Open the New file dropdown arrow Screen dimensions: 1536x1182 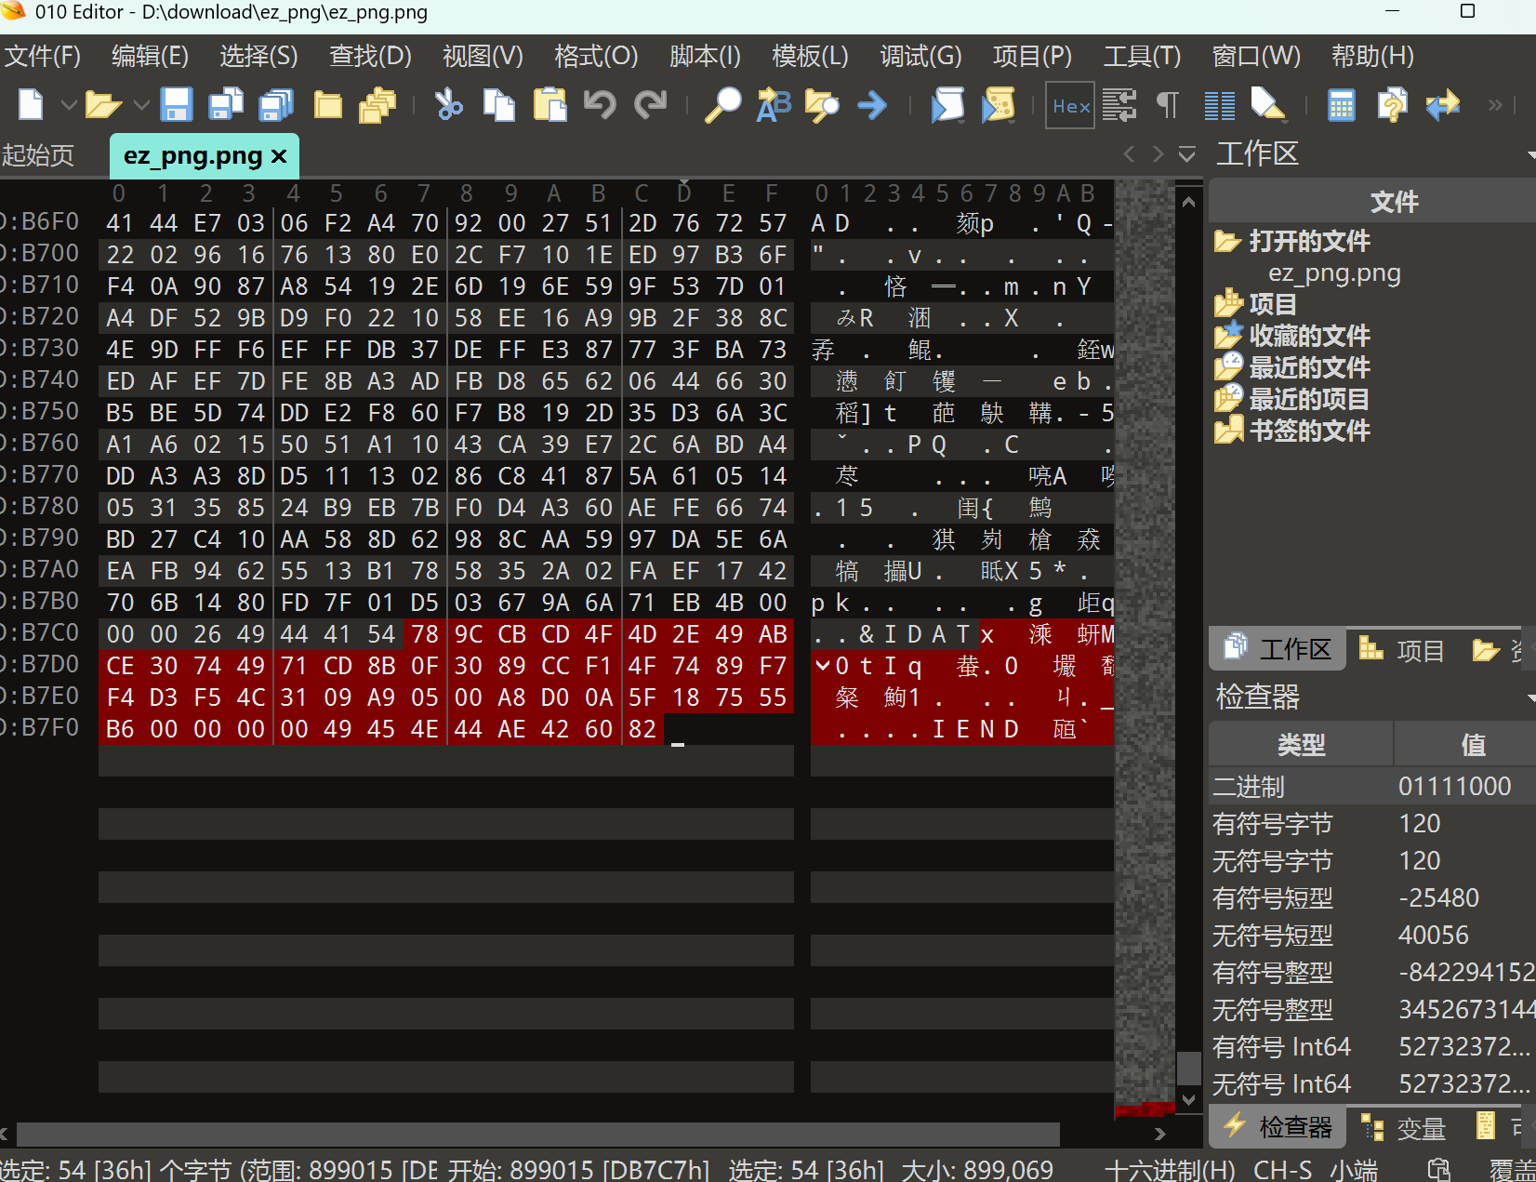click(69, 104)
